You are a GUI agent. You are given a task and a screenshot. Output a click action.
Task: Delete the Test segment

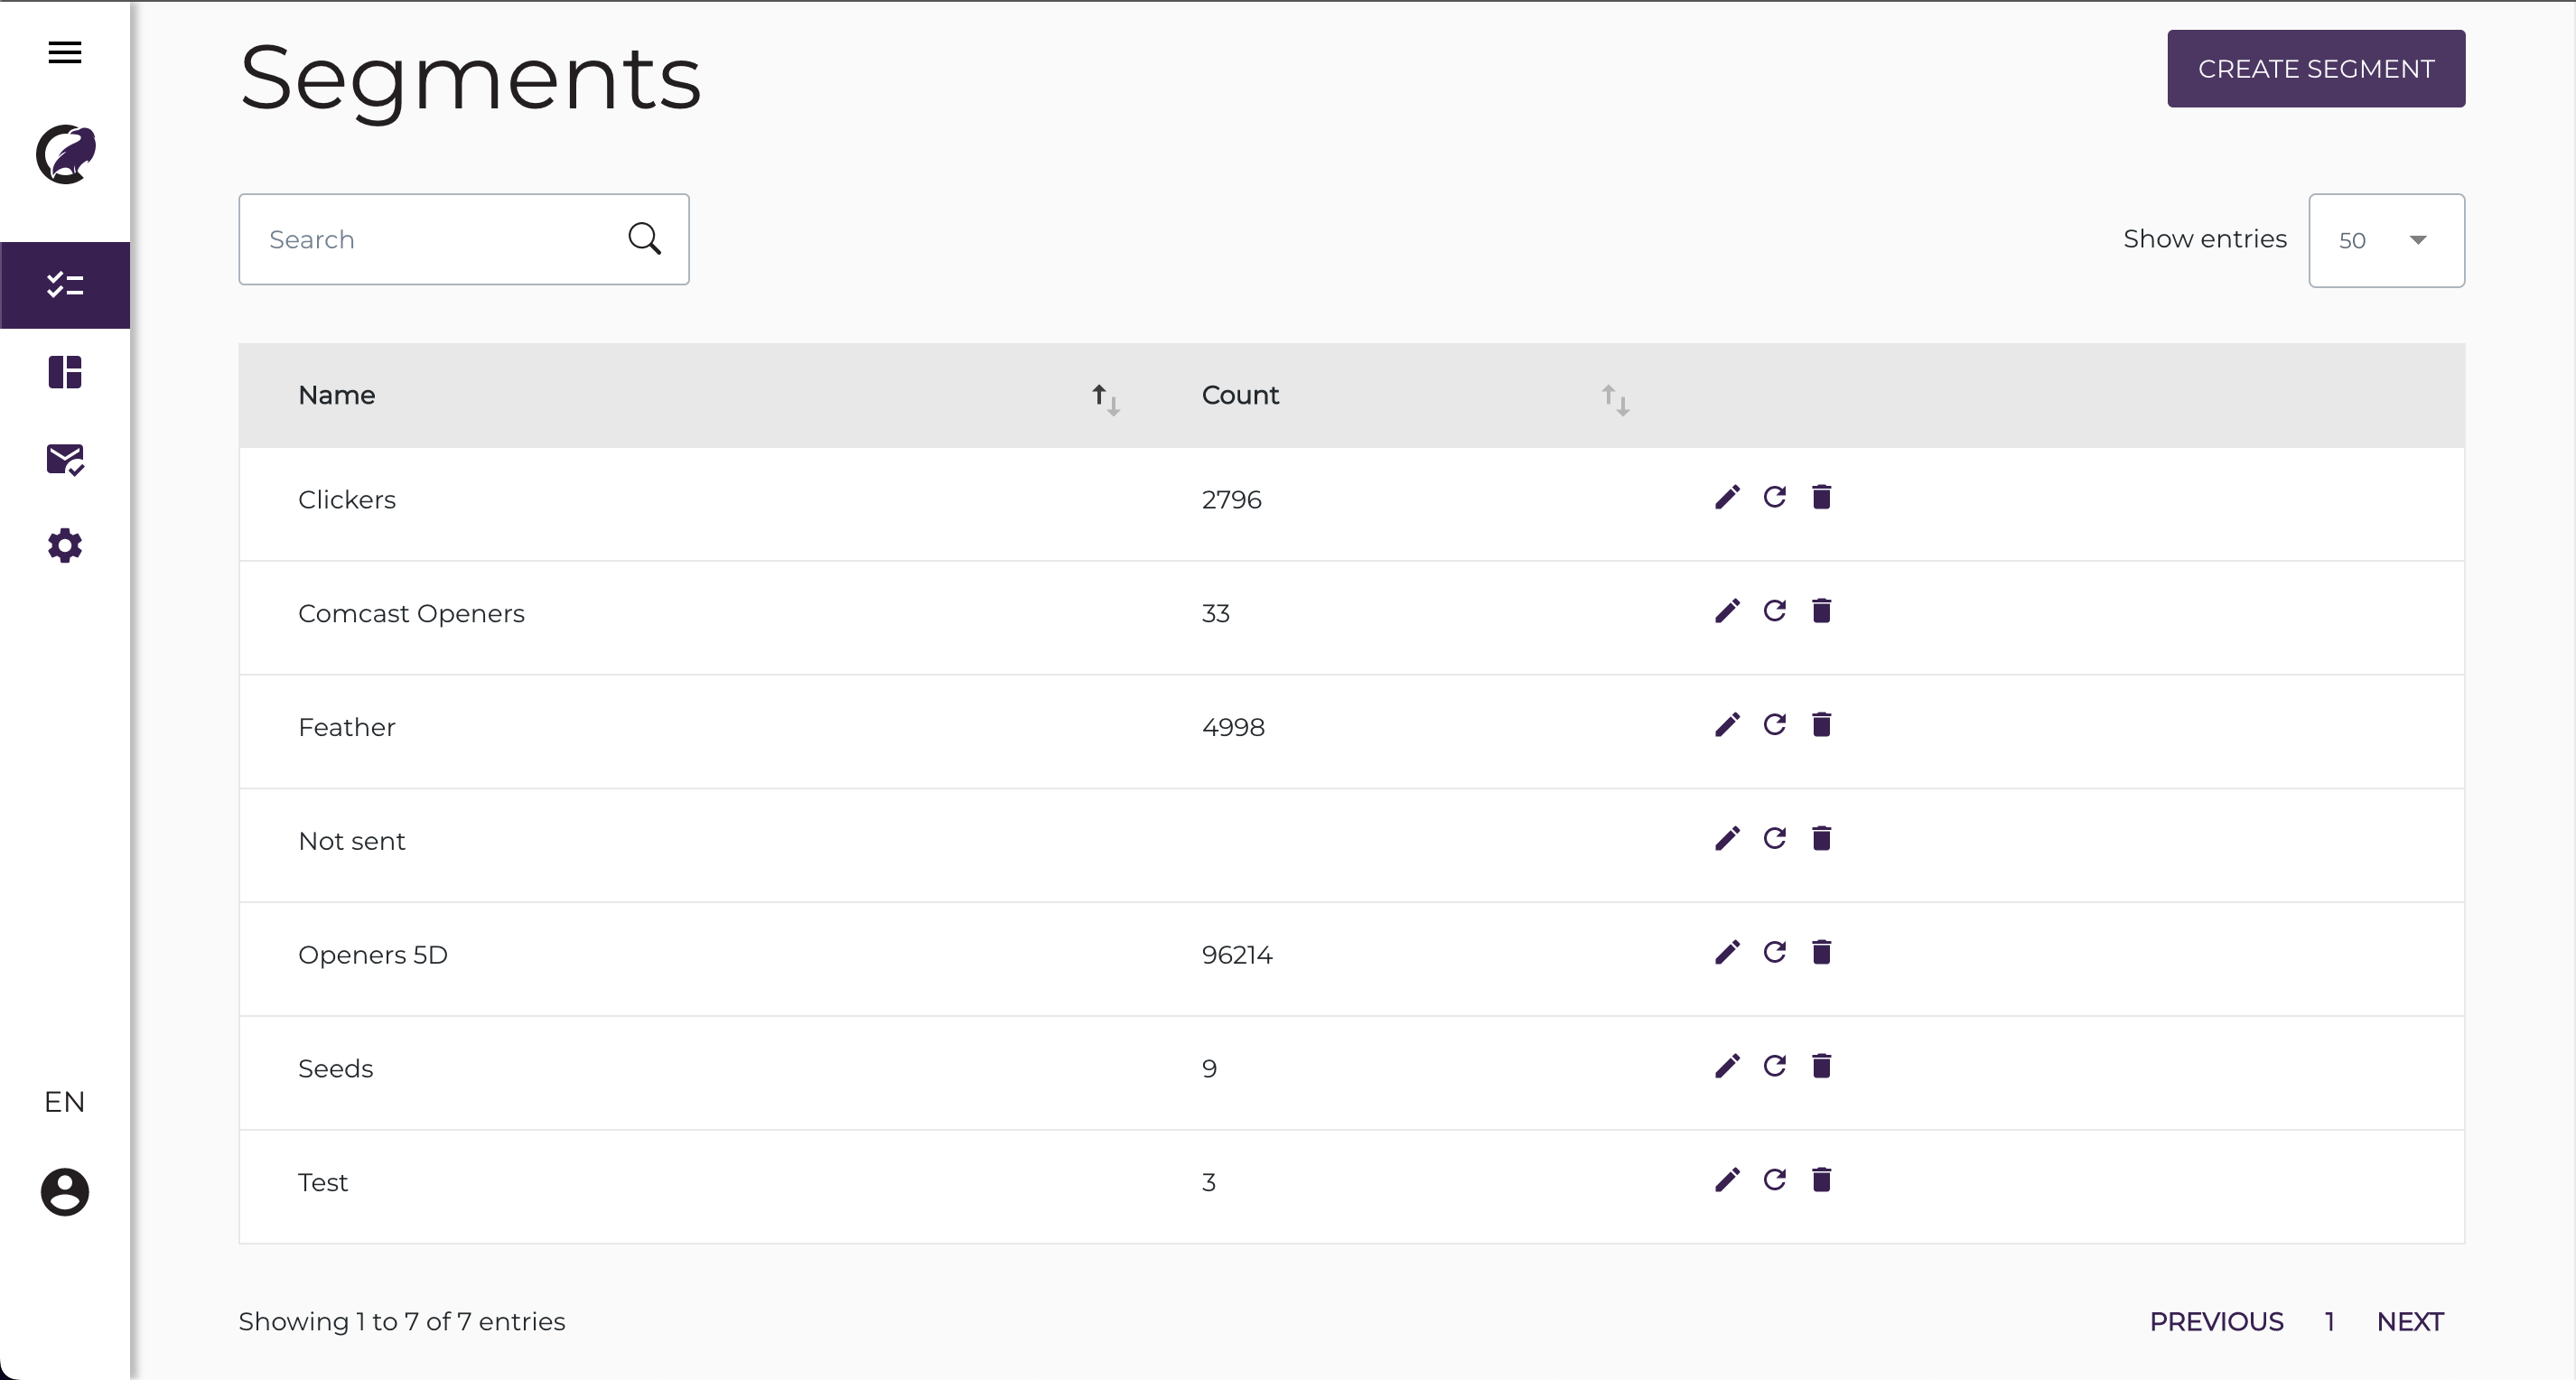pos(1821,1180)
